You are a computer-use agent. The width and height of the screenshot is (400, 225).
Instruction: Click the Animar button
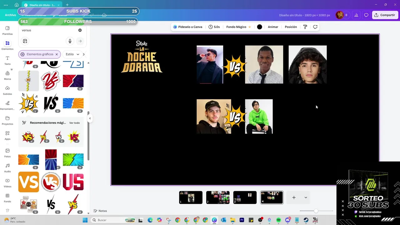(273, 27)
